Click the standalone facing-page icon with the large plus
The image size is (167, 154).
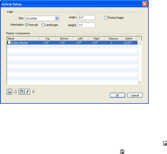pyautogui.click(x=122, y=152)
